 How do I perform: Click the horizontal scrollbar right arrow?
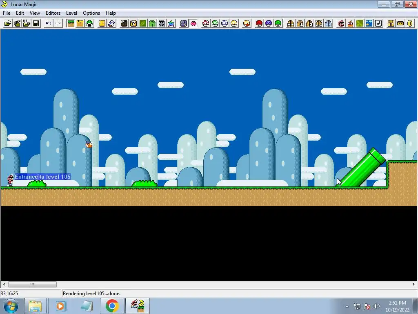tap(414, 285)
